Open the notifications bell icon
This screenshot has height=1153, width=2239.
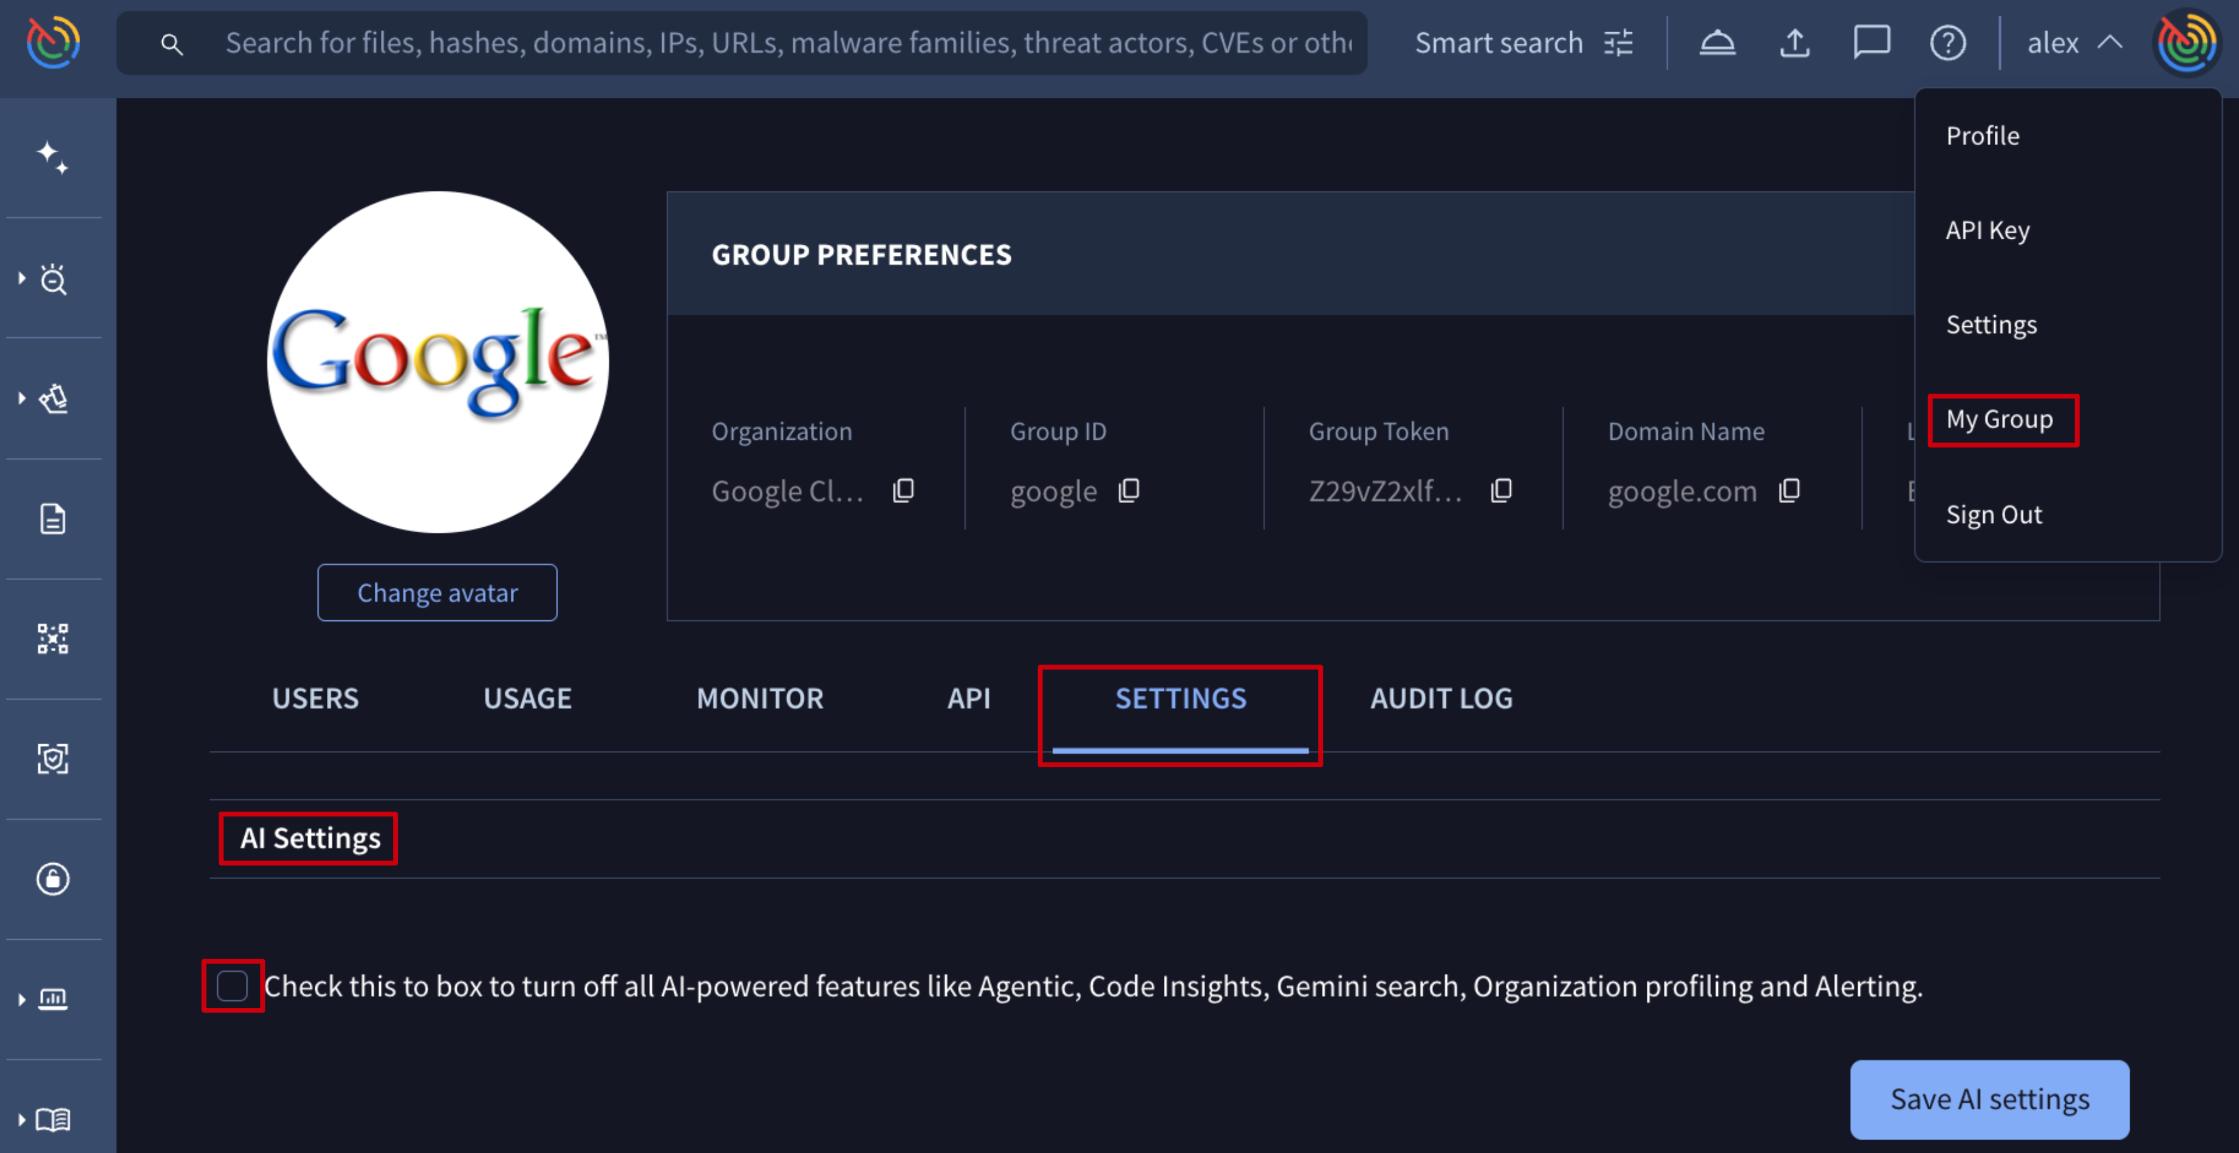point(1717,42)
